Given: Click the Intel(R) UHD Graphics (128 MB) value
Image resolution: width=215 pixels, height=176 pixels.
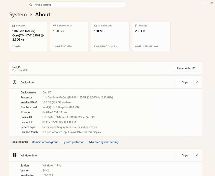Looking at the screenshot, I should click(61, 107).
